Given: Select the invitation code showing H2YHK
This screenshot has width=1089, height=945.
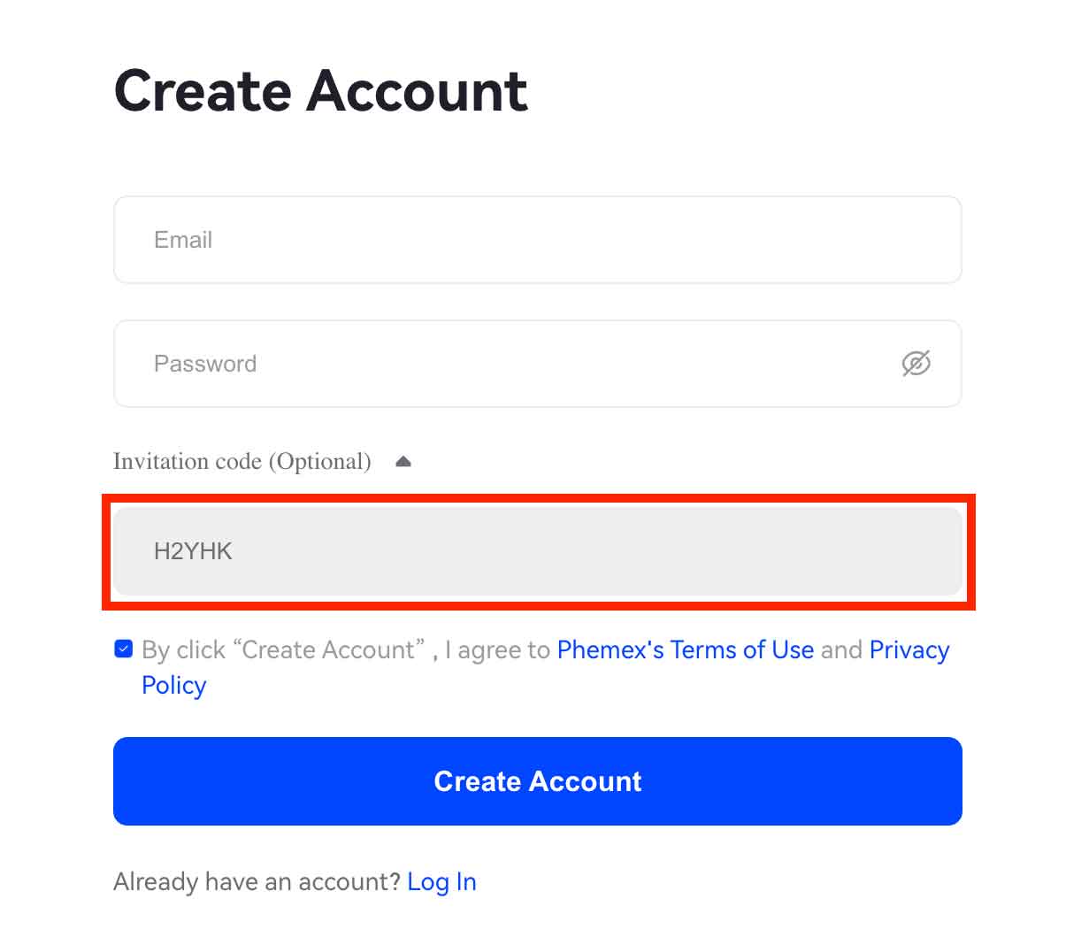Looking at the screenshot, I should pyautogui.click(x=537, y=550).
